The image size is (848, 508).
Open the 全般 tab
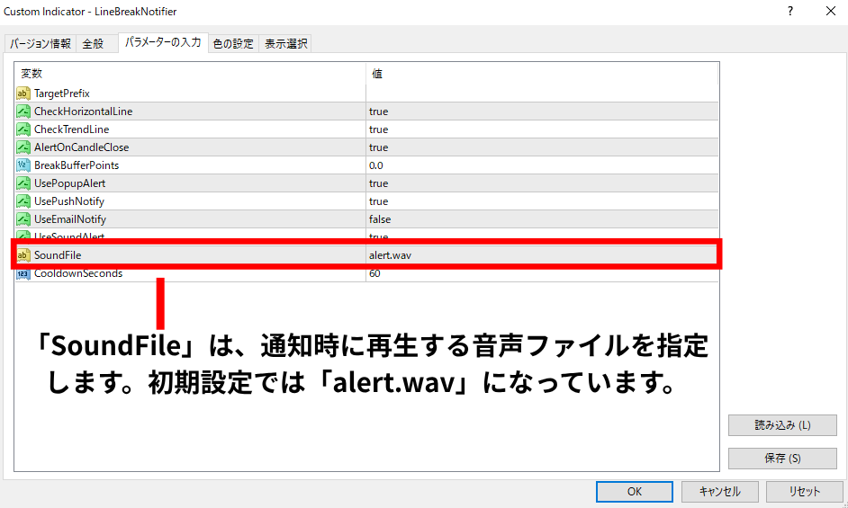point(93,44)
